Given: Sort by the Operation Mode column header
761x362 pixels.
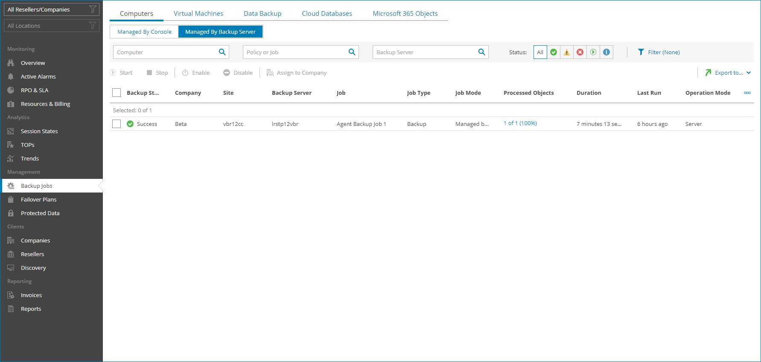Looking at the screenshot, I should pos(708,93).
